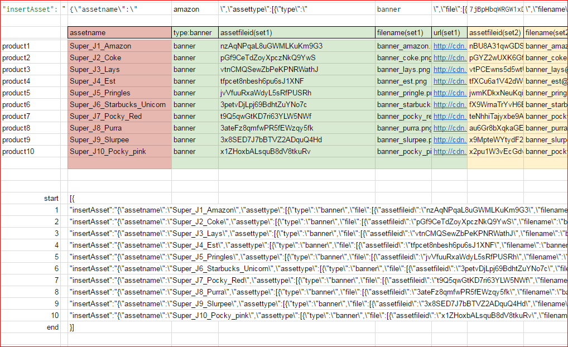Select the "insertAsset": green code cell
The image size is (568, 347).
click(30, 9)
